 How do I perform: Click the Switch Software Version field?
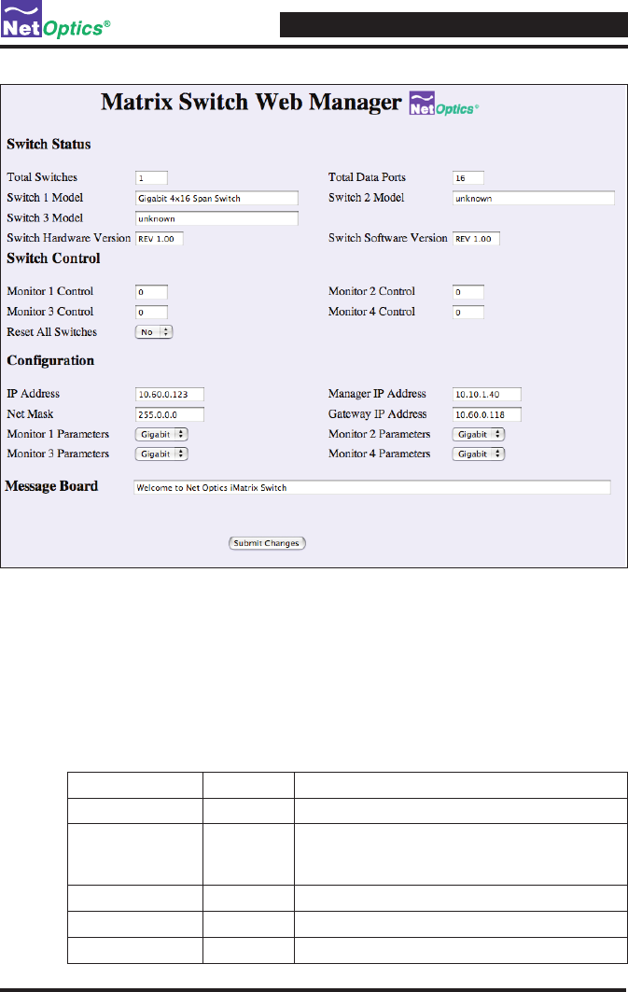tap(476, 239)
